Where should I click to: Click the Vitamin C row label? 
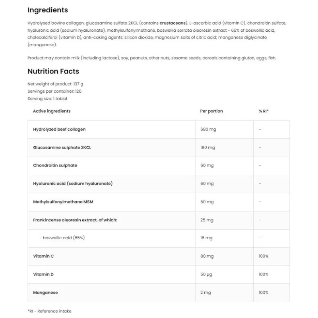(43, 256)
